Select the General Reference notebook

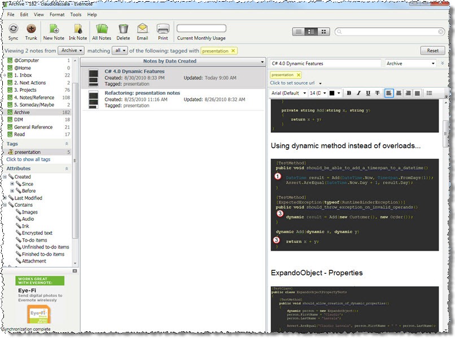pos(33,127)
